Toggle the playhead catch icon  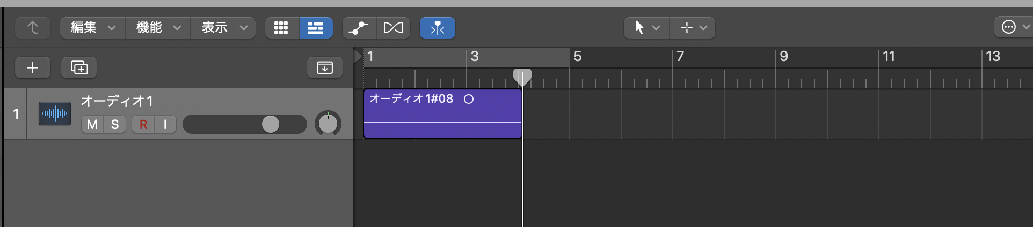tap(438, 28)
